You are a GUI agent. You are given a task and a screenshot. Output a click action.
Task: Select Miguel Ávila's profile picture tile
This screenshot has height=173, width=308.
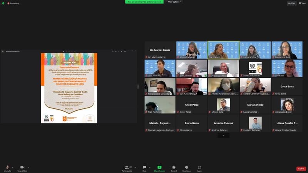pos(224,105)
